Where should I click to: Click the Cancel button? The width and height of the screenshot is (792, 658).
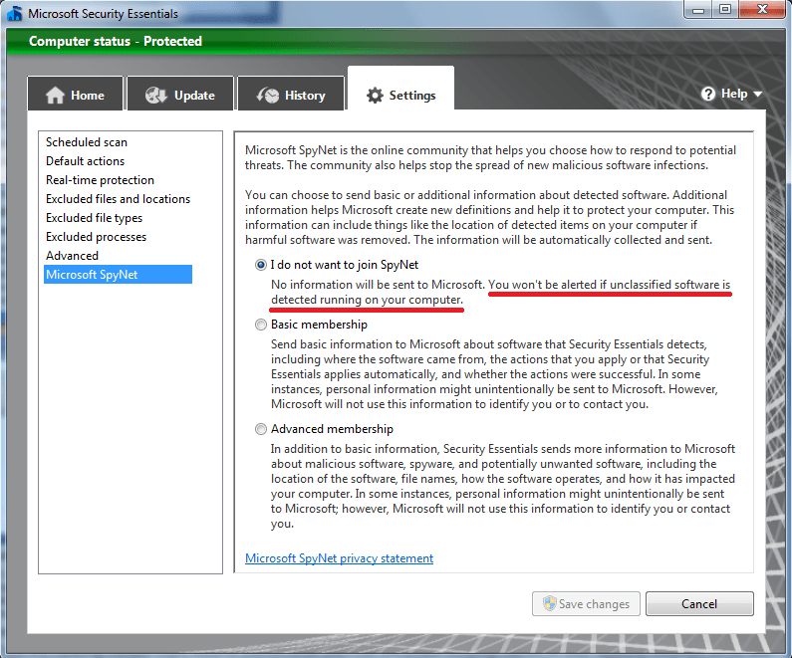tap(699, 603)
